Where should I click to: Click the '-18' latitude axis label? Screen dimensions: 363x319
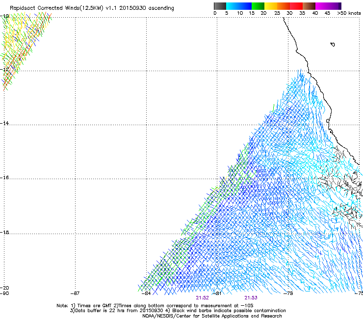pyautogui.click(x=4, y=232)
